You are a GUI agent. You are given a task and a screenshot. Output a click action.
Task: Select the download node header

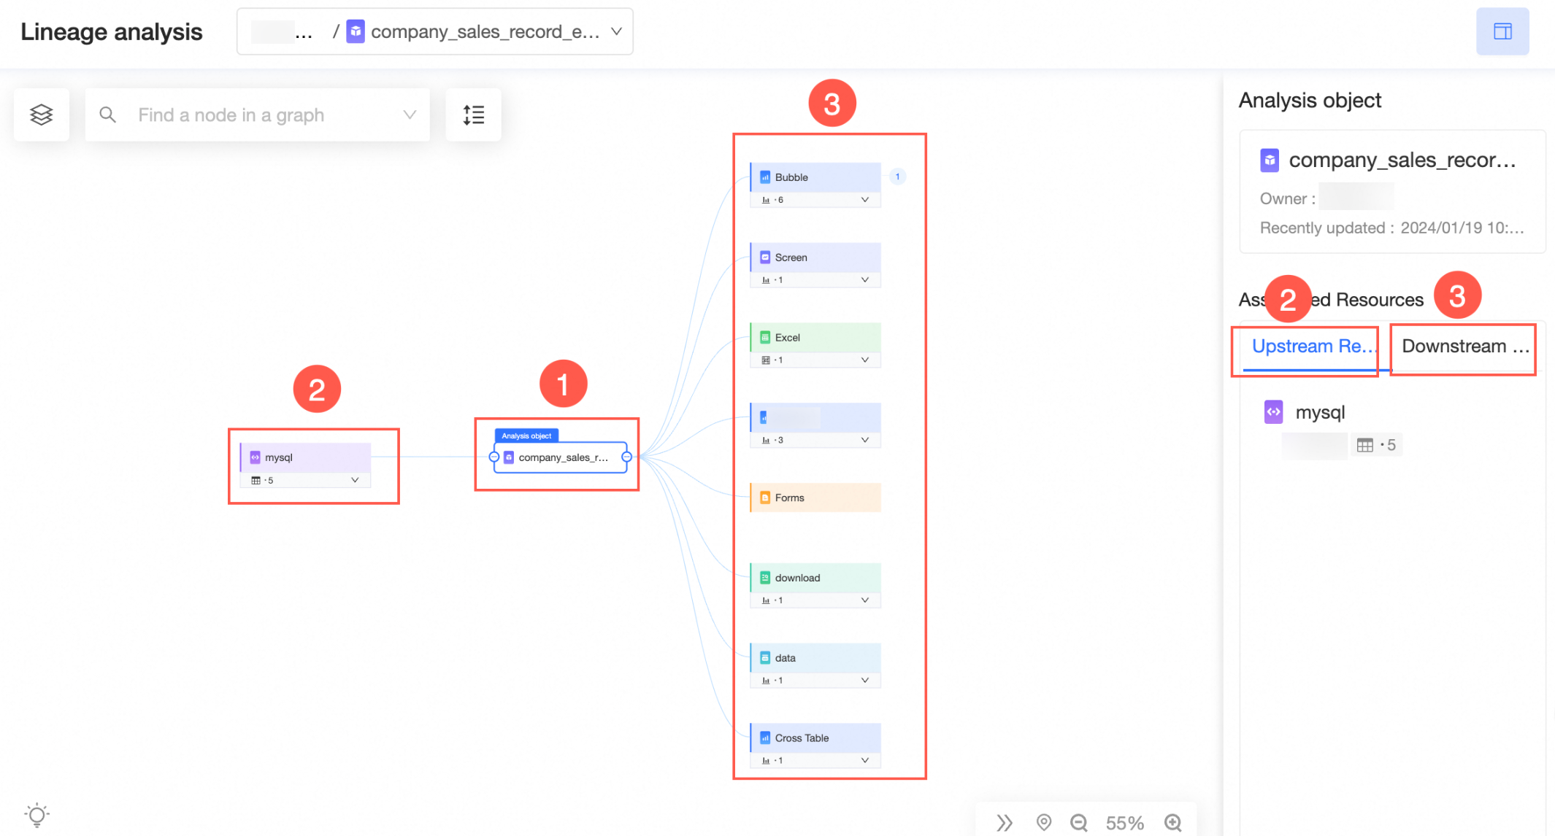click(815, 578)
